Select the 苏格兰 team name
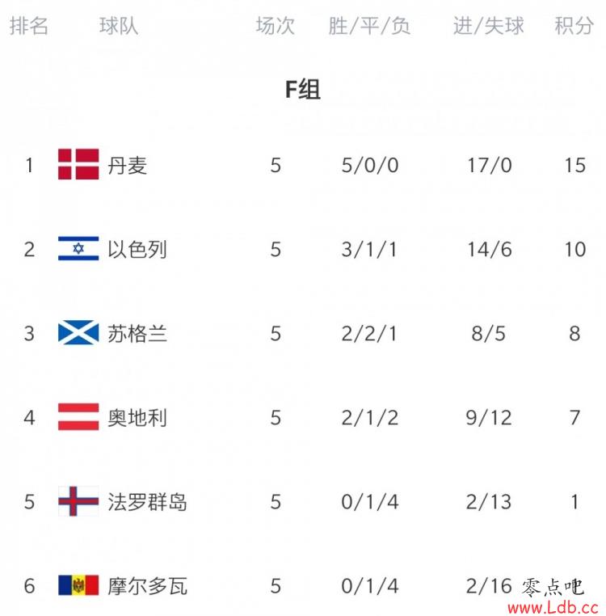Screen dimensions: 606x616 pos(137,334)
